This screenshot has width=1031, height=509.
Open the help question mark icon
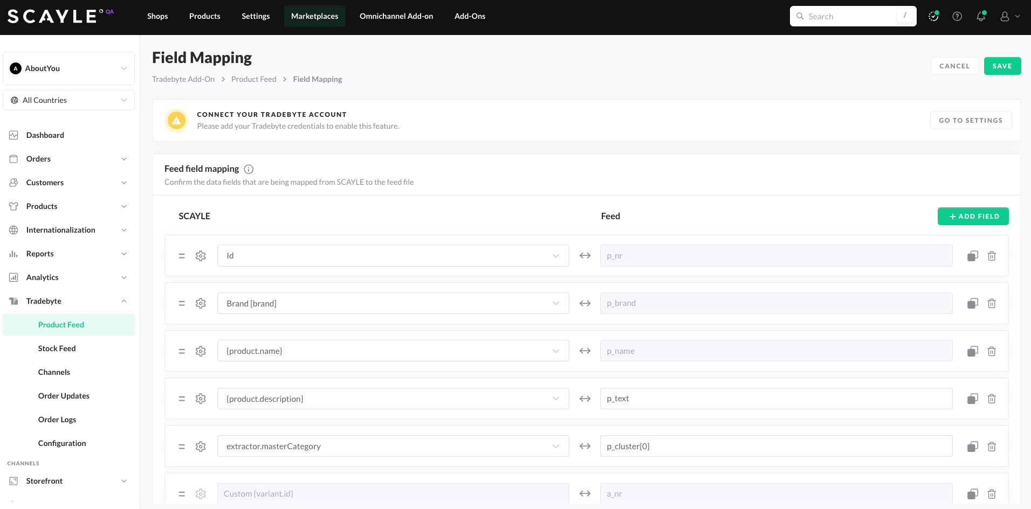coord(957,17)
